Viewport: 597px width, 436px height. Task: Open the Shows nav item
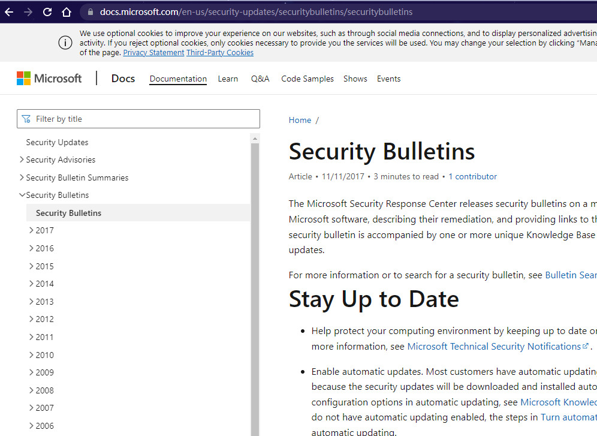(355, 79)
